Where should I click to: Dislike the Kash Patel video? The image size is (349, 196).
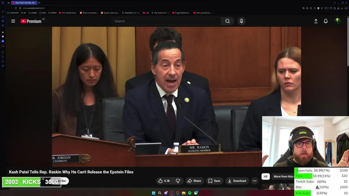point(178,181)
